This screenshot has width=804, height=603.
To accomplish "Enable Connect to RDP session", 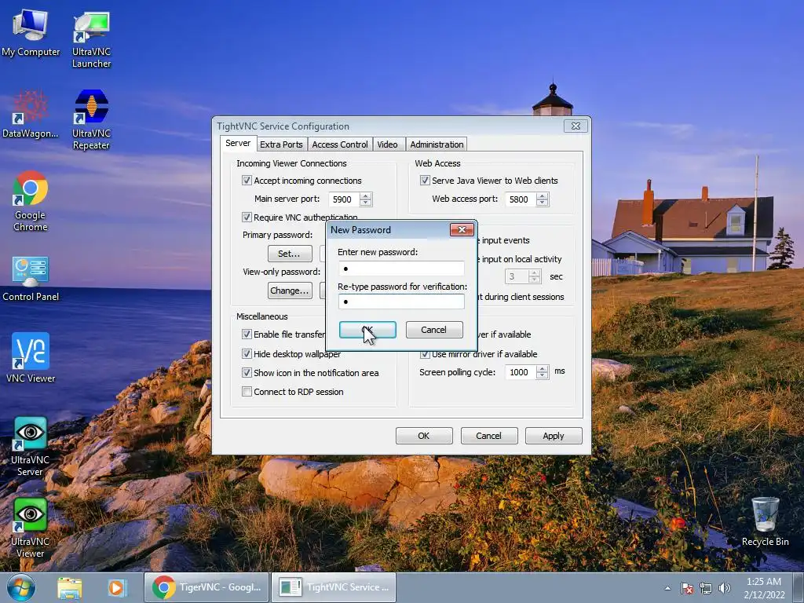I will [247, 392].
